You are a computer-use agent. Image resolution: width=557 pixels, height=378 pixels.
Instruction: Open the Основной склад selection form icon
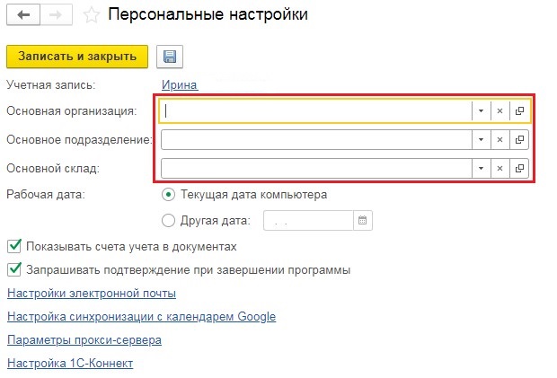tap(519, 169)
